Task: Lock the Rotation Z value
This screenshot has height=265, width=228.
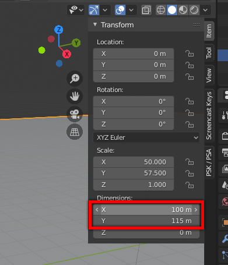Action: pyautogui.click(x=190, y=124)
